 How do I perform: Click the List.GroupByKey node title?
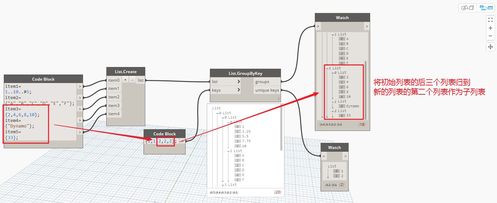pos(245,73)
